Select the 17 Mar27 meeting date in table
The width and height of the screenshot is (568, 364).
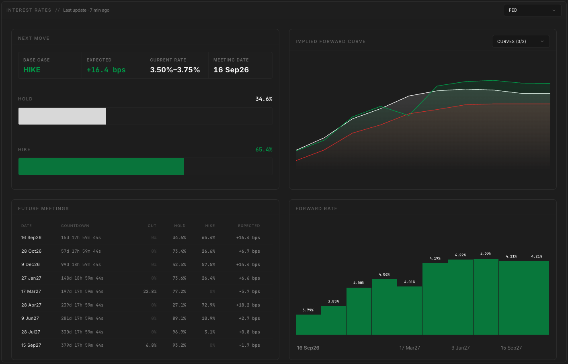[x=31, y=292]
